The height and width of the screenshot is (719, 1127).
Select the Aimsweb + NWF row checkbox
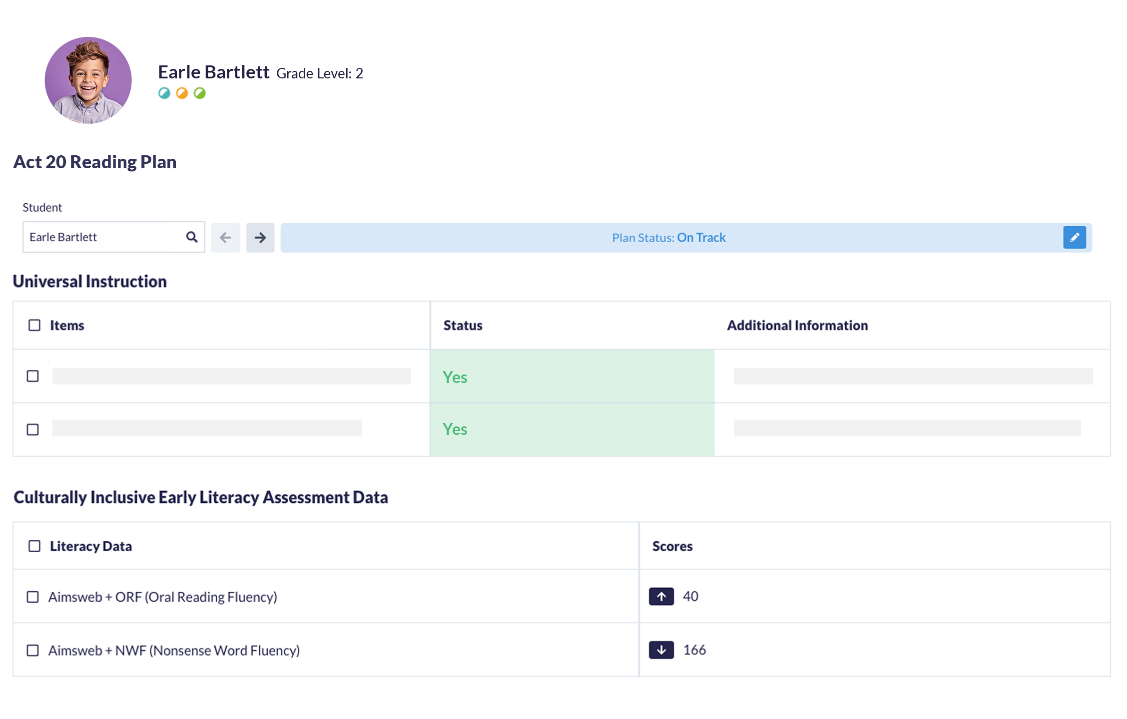33,651
